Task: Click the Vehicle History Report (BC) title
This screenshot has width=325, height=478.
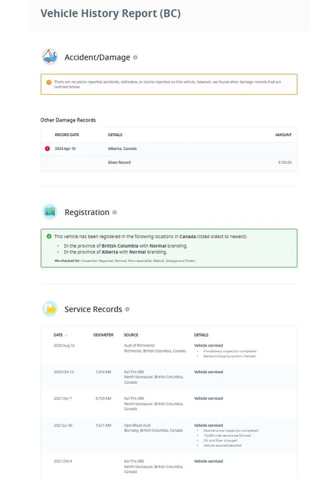Action: [x=111, y=13]
